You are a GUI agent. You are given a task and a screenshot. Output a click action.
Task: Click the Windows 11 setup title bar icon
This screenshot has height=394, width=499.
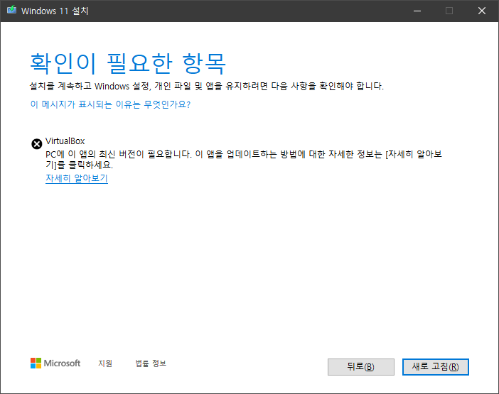pos(12,10)
